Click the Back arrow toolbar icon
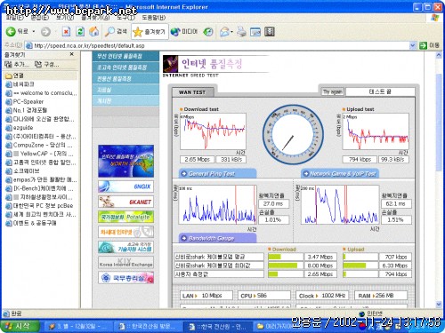Screen dimensions: 445x333 coord(11,31)
